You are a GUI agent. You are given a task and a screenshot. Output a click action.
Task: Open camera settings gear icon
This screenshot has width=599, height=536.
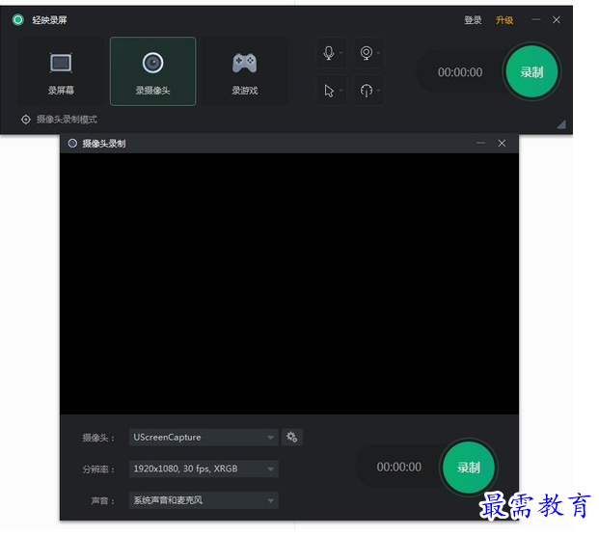[292, 438]
